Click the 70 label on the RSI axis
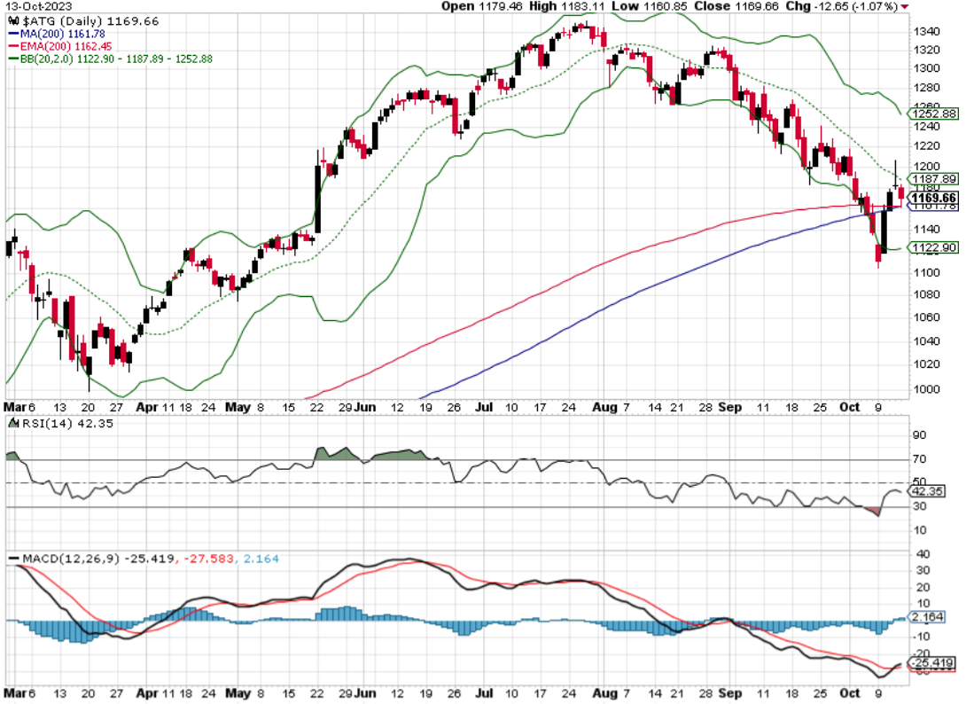This screenshot has height=704, width=974. (919, 459)
